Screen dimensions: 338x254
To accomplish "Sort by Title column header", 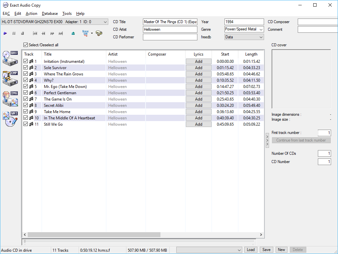I will point(74,54).
